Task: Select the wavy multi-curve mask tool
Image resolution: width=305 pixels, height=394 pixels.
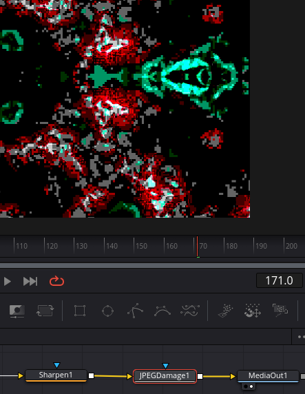Action: [190, 311]
